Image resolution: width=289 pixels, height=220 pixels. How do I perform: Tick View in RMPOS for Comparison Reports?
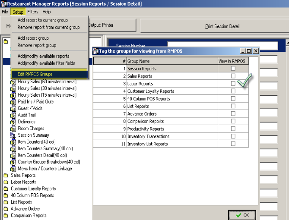(233, 121)
